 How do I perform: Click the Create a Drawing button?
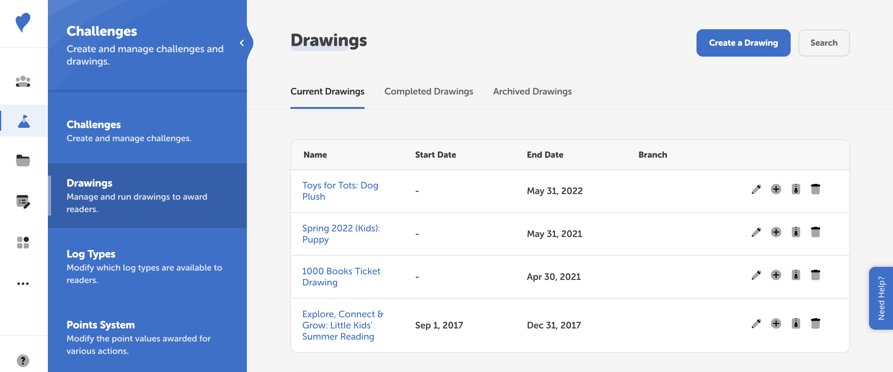(x=743, y=43)
